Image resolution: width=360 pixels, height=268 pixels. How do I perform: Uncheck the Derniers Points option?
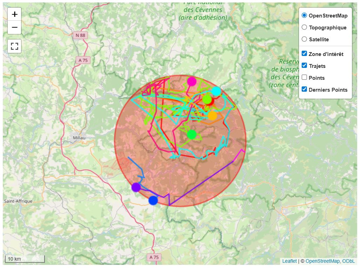coord(304,89)
